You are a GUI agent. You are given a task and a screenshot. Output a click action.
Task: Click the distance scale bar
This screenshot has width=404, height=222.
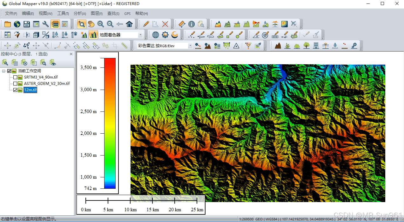click(x=141, y=200)
